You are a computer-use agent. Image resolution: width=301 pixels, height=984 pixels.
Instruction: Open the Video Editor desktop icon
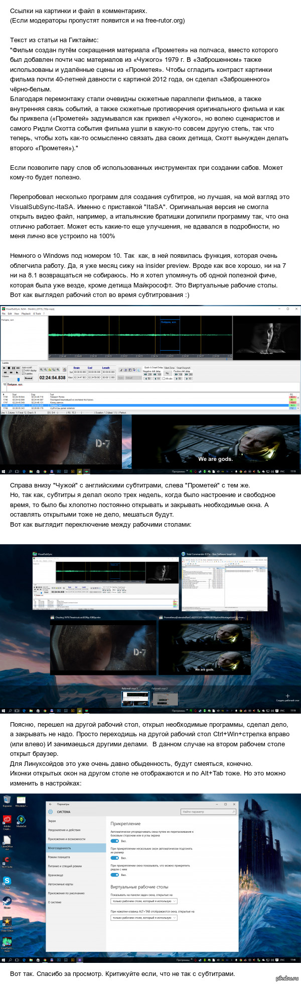pos(7,925)
